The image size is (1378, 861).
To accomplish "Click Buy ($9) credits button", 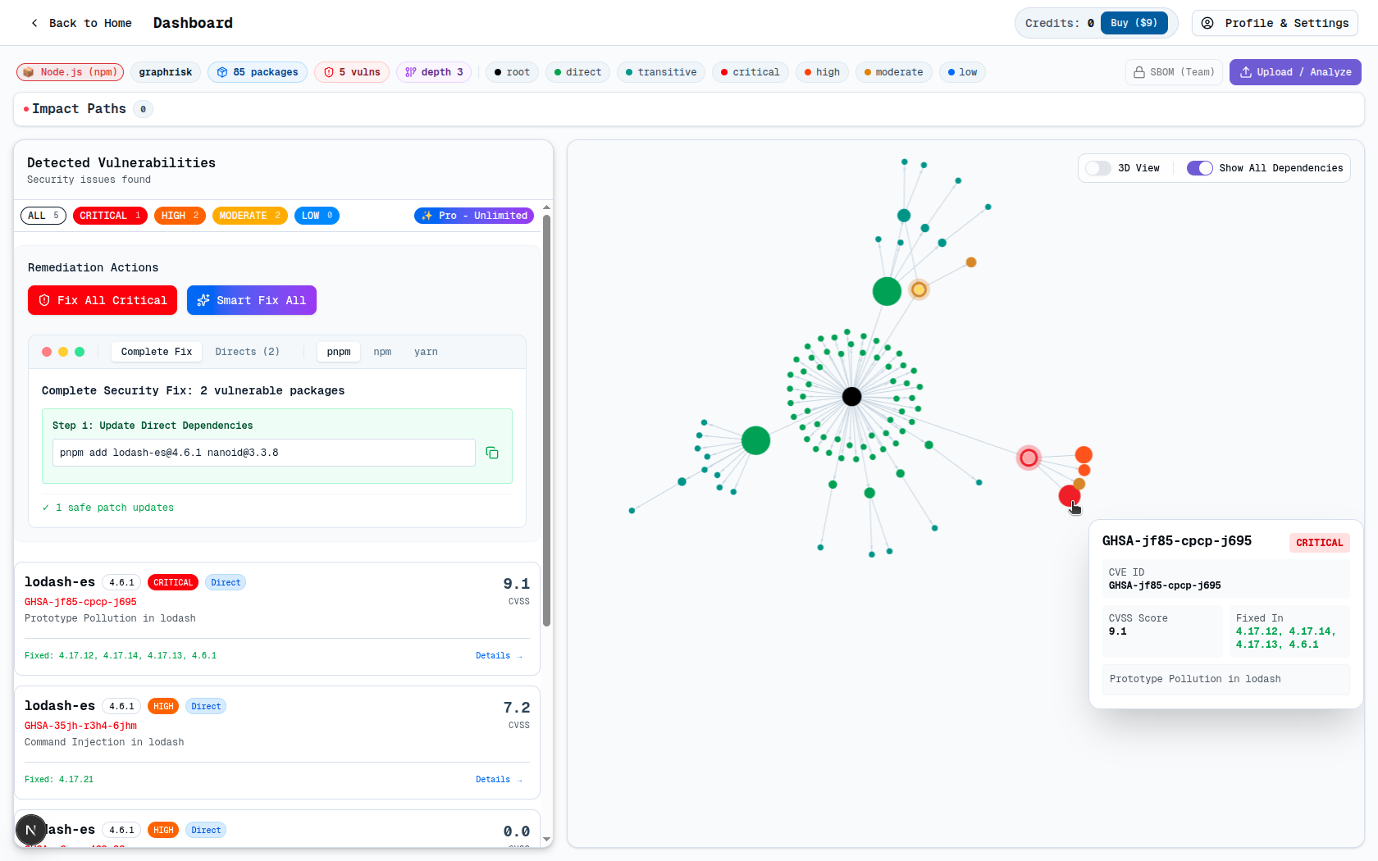I will [x=1134, y=23].
